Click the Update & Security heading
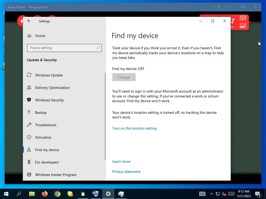Viewport: 266px width, 199px height. [42, 60]
